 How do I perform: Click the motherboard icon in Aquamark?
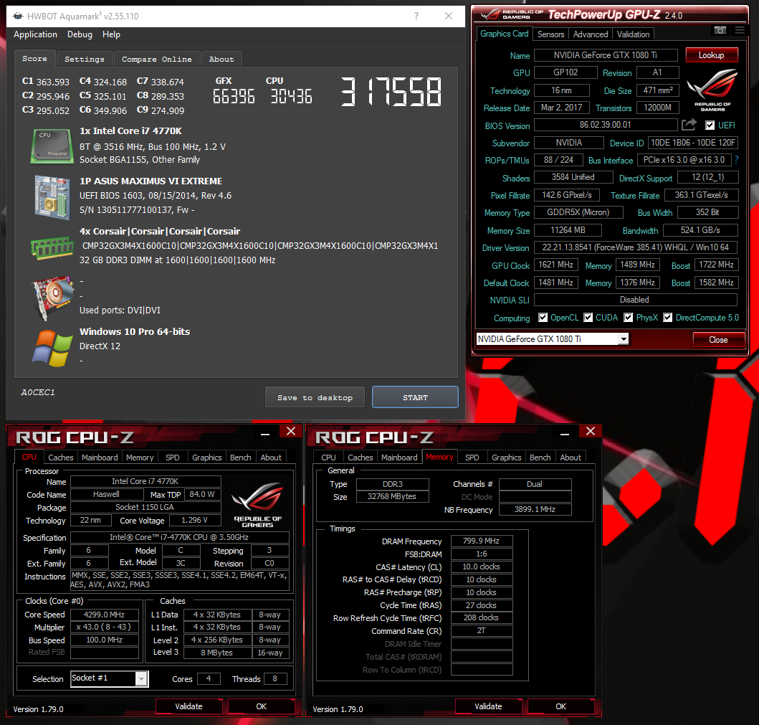[52, 196]
